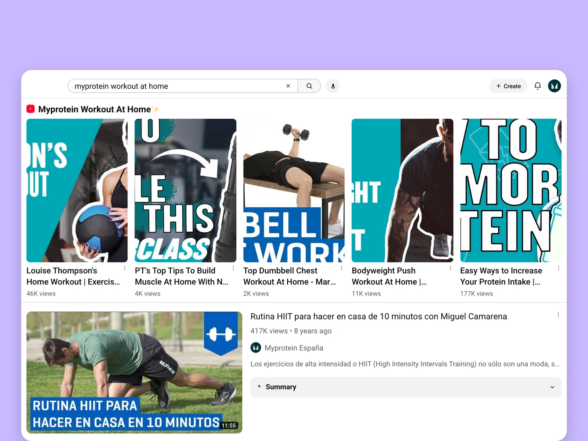This screenshot has height=441, width=588.
Task: Click the magnifying glass search button
Action: [x=309, y=86]
